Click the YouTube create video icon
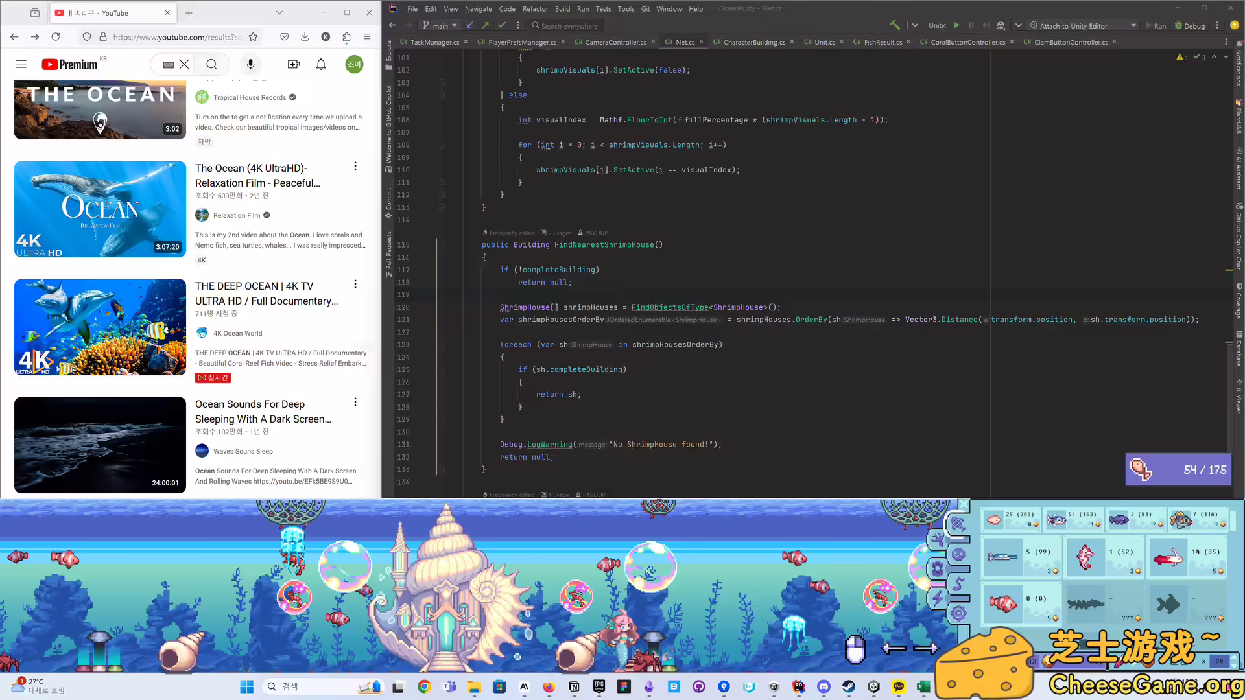Screen dimensions: 1245x700 (x=294, y=64)
